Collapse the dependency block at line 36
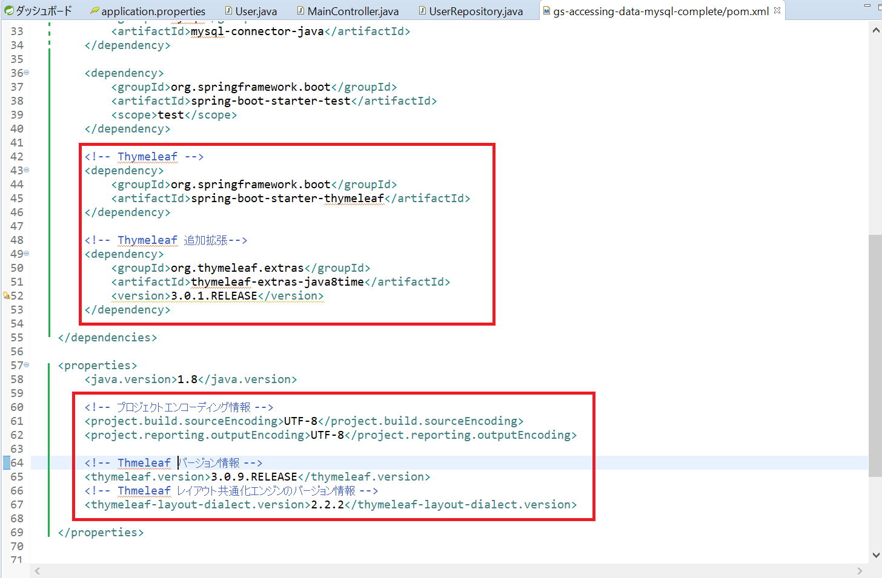This screenshot has width=882, height=578. tap(27, 73)
